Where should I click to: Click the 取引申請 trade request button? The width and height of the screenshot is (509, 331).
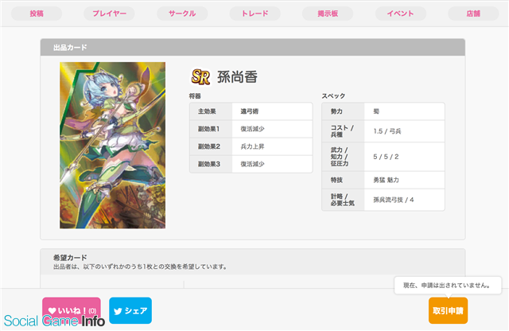pos(448,311)
